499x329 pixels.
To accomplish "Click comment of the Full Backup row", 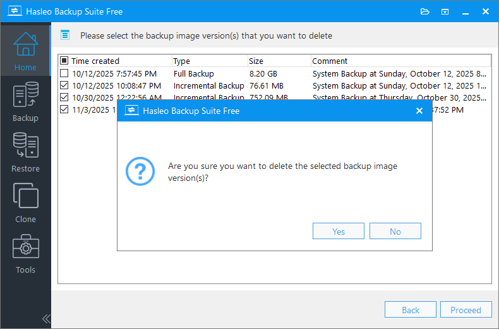I will pos(399,73).
